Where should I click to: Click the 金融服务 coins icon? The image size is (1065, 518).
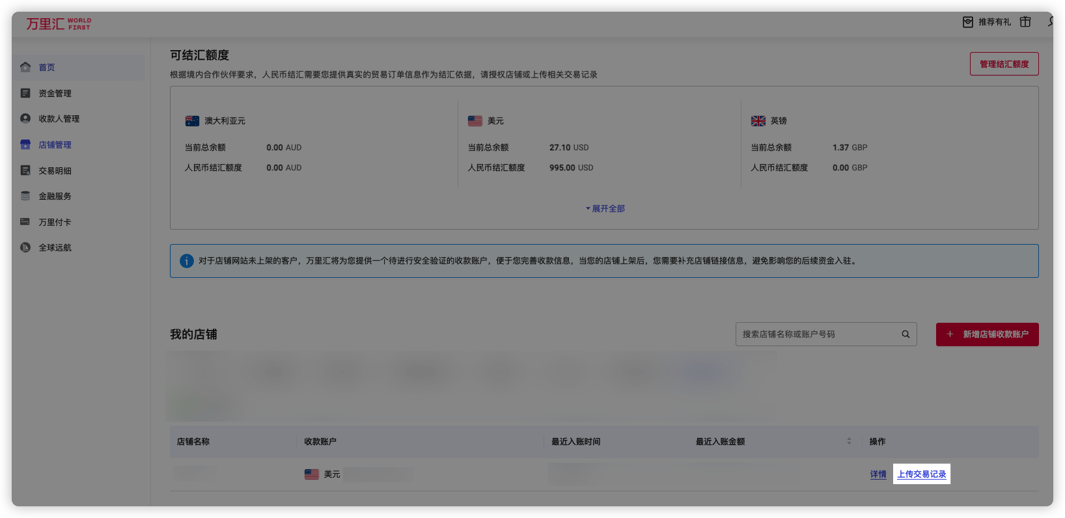[x=25, y=196]
